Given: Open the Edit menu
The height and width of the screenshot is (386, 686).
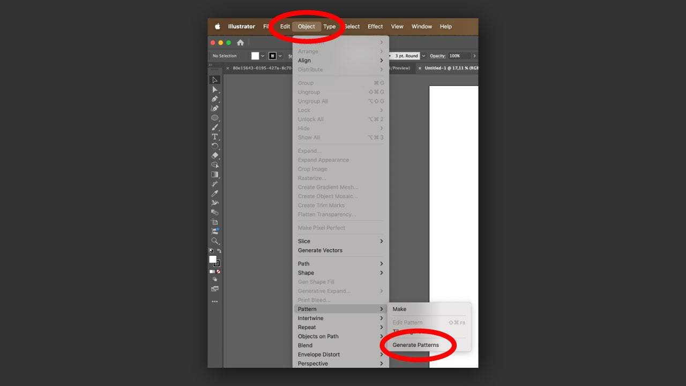Looking at the screenshot, I should pyautogui.click(x=285, y=26).
